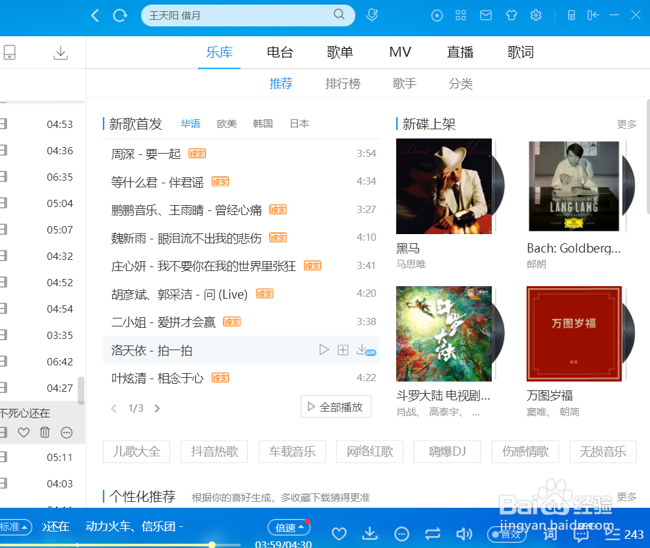The height and width of the screenshot is (548, 650).
Task: Open the 嗨爆DJ category tag
Action: click(448, 452)
